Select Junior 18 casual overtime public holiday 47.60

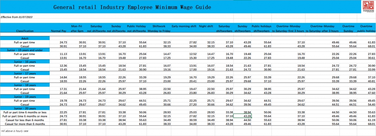point(372,93)
